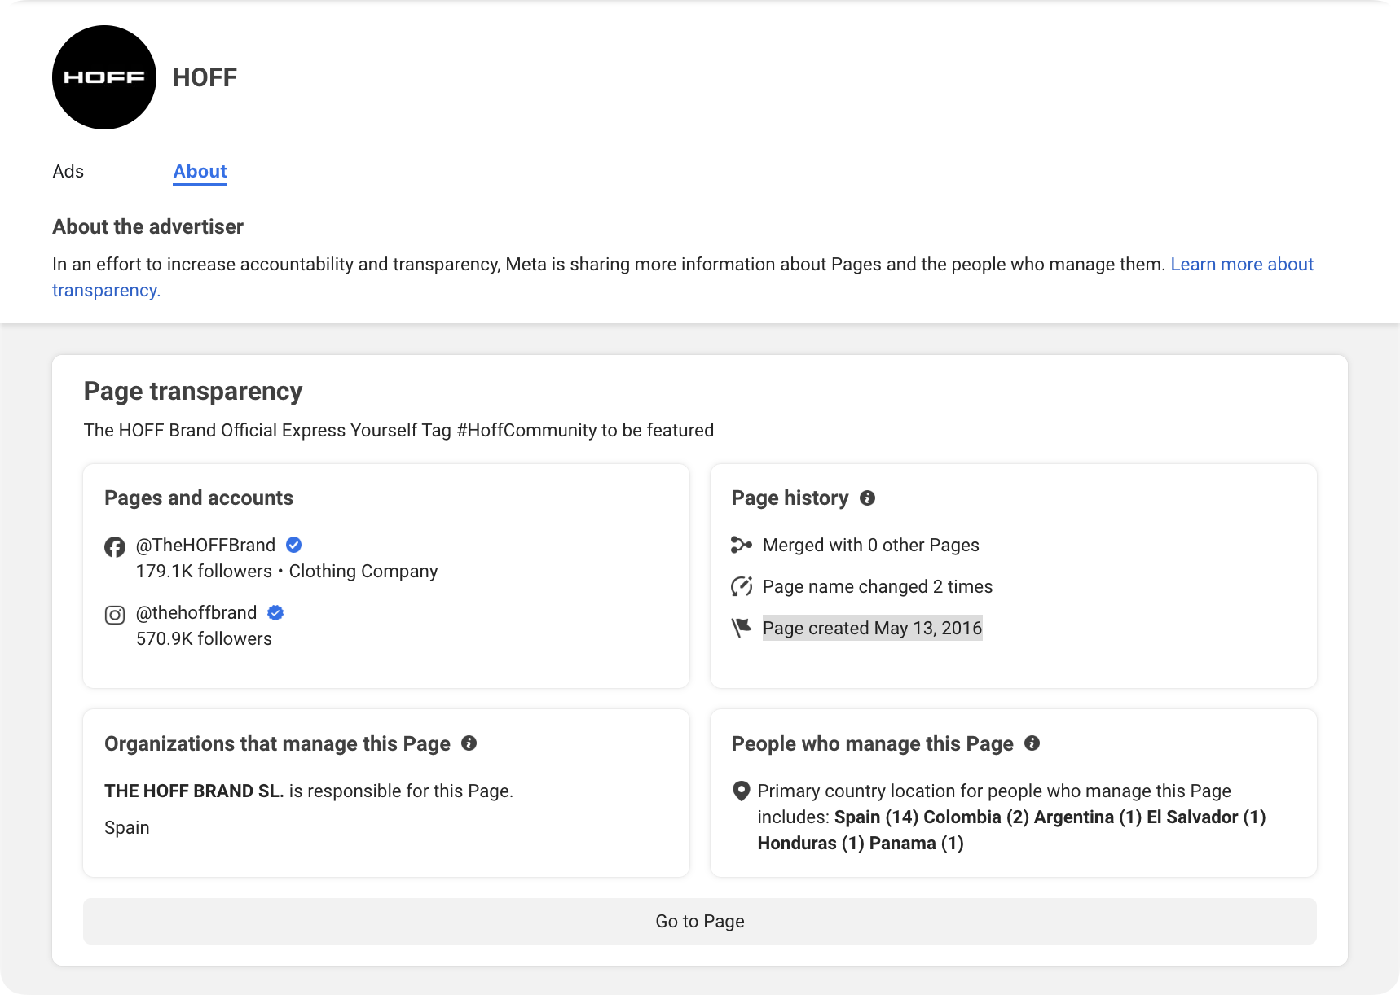
Task: Select the highlighted Page created May 13 text
Action: (872, 627)
